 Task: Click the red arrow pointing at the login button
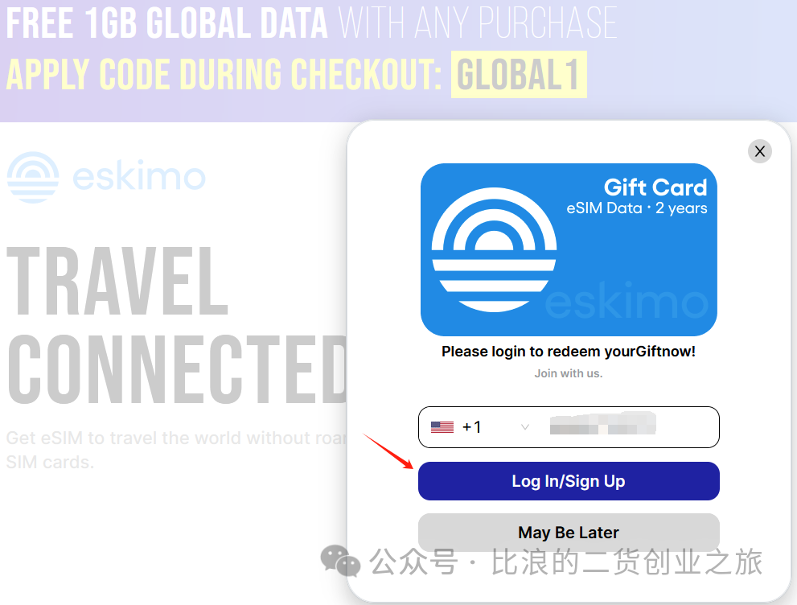point(388,451)
